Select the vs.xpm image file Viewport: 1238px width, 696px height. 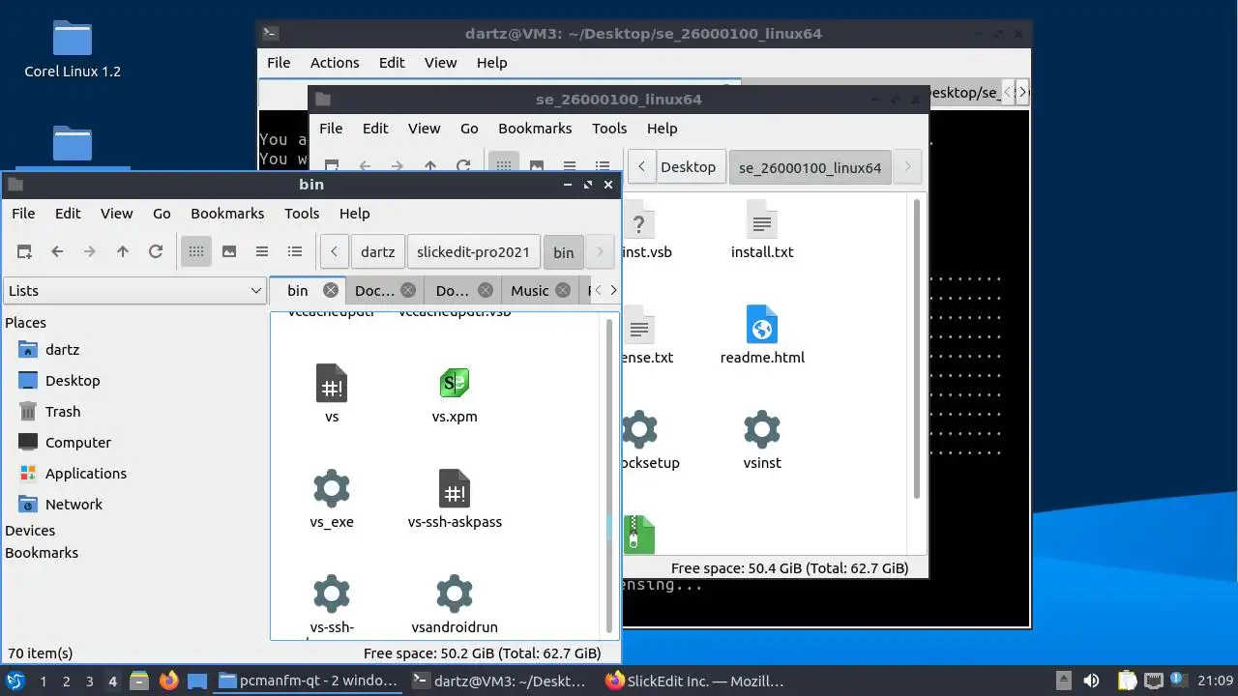pos(455,393)
